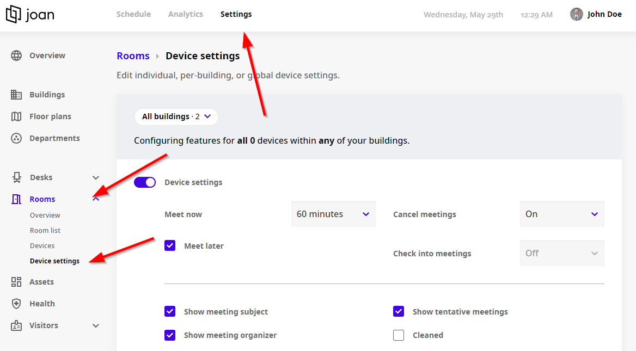
Task: Uncheck Show tentative meetings
Action: point(399,311)
